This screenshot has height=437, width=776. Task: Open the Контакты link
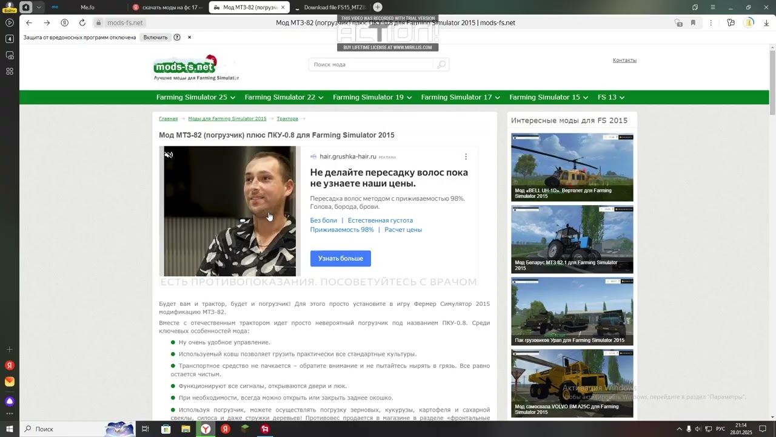coord(624,60)
